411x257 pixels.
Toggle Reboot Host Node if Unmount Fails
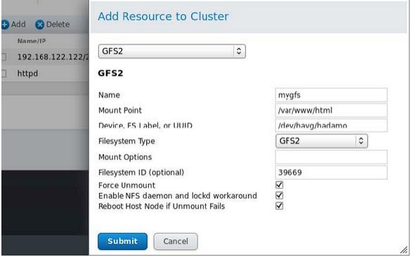click(279, 206)
